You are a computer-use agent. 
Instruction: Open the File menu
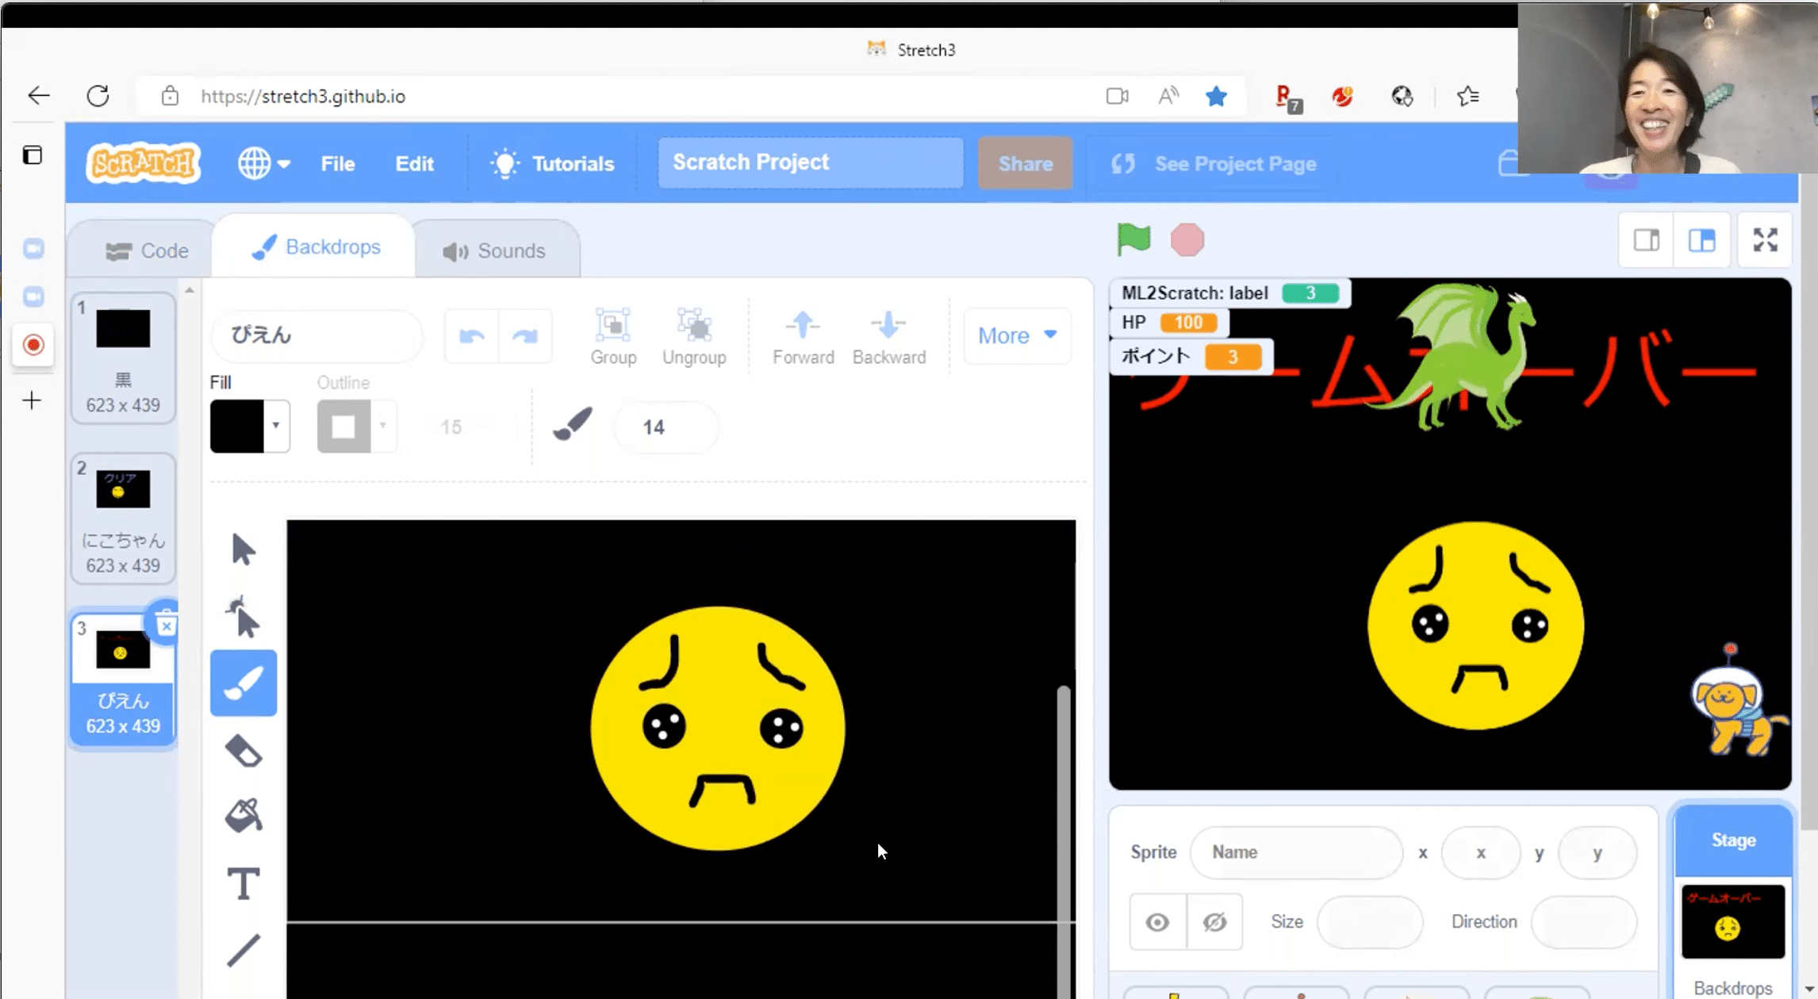pos(337,163)
